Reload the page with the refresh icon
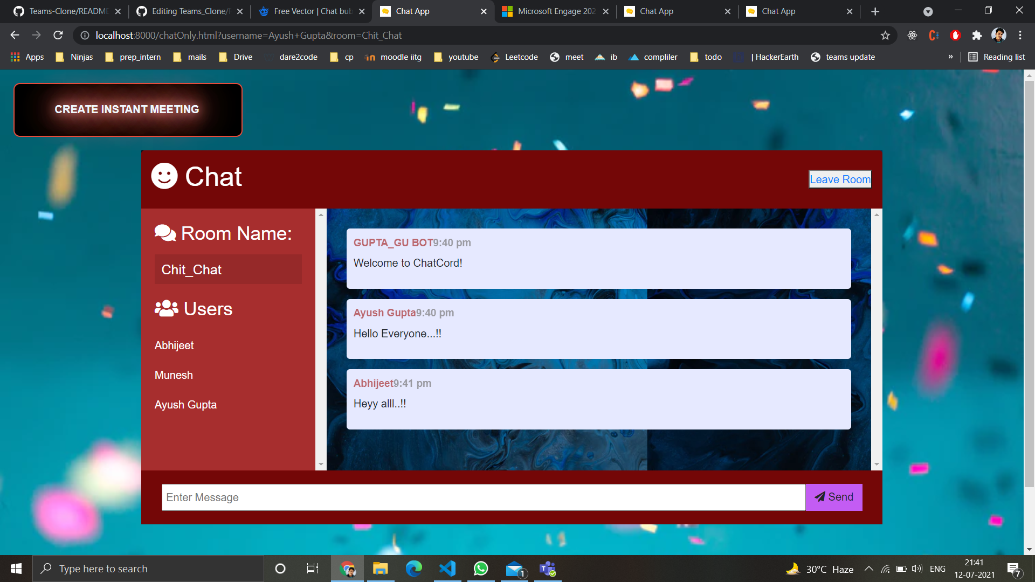The image size is (1035, 582). [58, 36]
